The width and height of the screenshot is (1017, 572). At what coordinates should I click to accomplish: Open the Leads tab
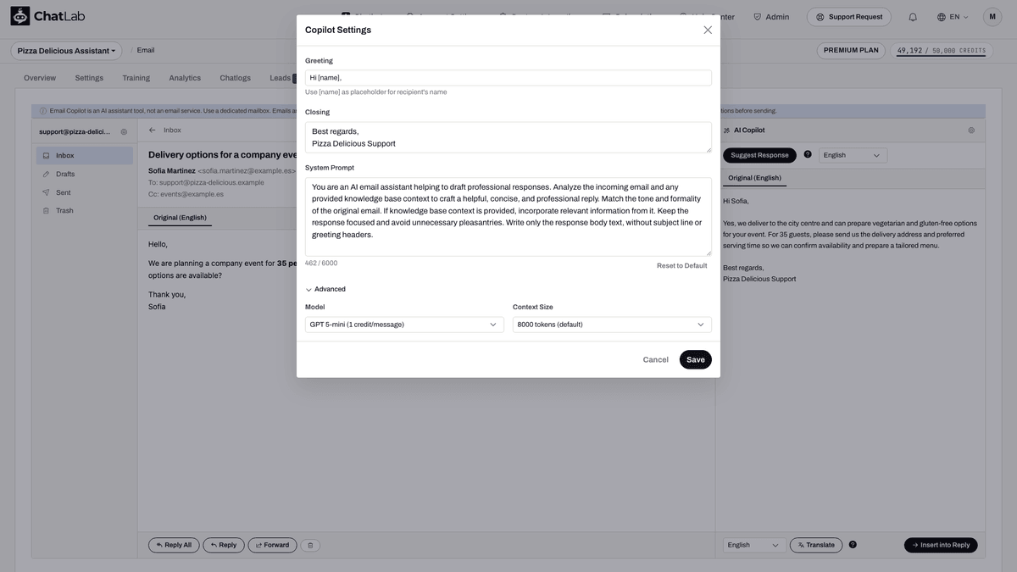(280, 78)
